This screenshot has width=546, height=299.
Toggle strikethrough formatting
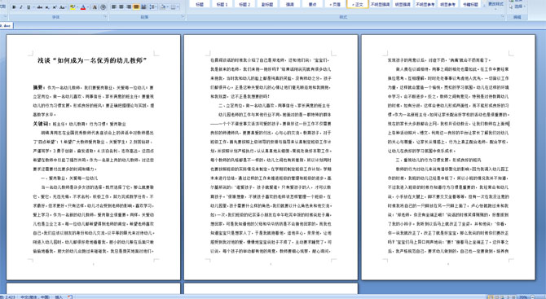(40, 7)
